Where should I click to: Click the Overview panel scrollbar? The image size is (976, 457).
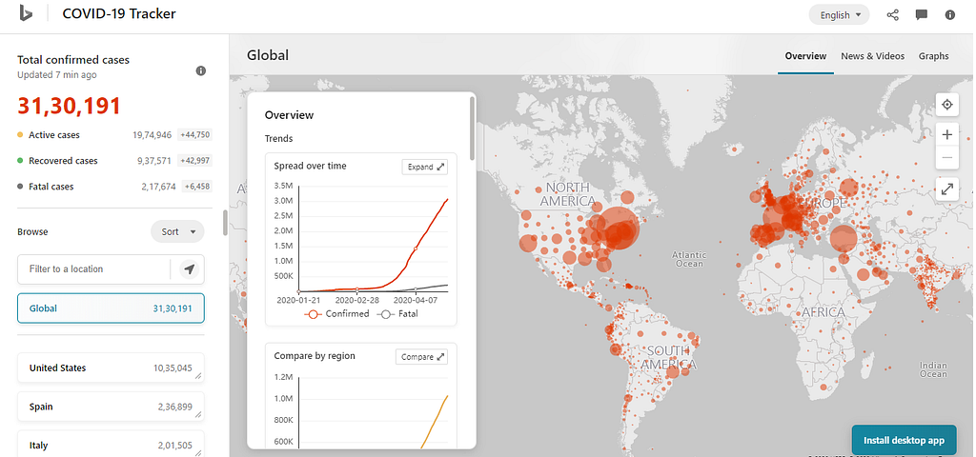[472, 129]
